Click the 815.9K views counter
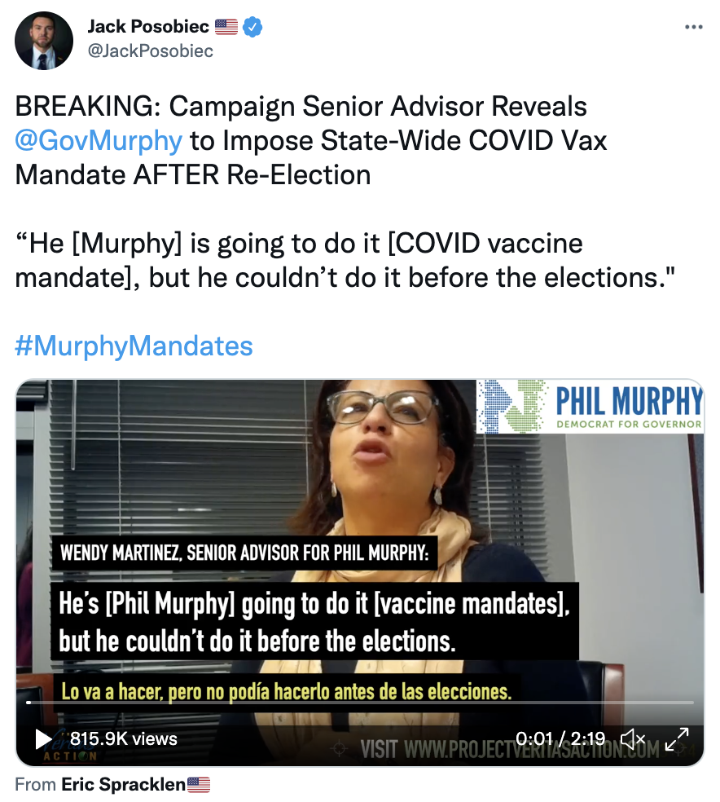Viewport: 720px width, 802px height. (124, 739)
